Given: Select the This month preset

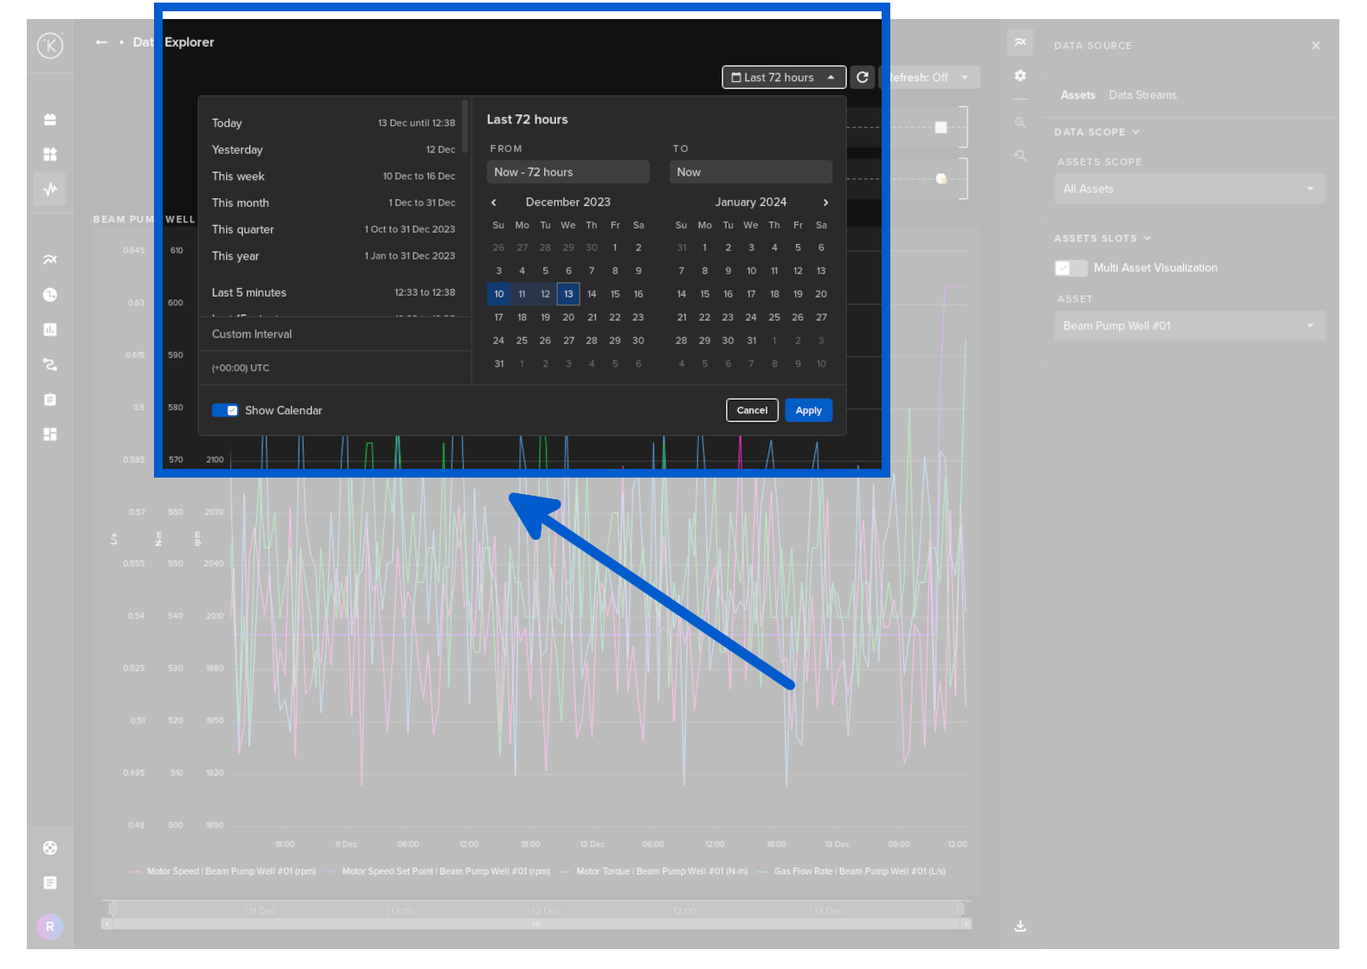Looking at the screenshot, I should (241, 202).
